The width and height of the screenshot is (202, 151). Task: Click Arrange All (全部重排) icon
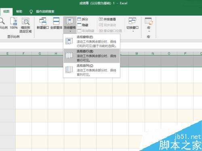56,21
